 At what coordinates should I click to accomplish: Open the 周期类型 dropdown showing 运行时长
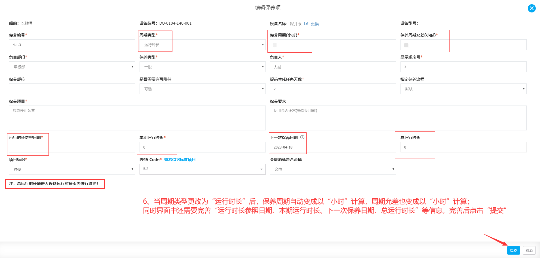coord(202,45)
